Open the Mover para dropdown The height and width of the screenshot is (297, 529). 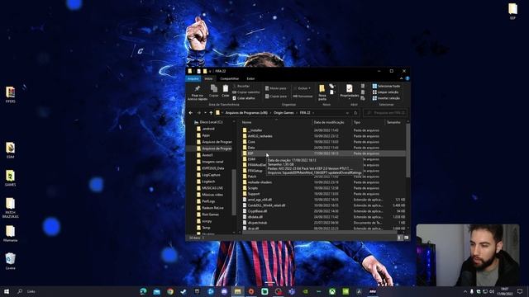tap(276, 88)
